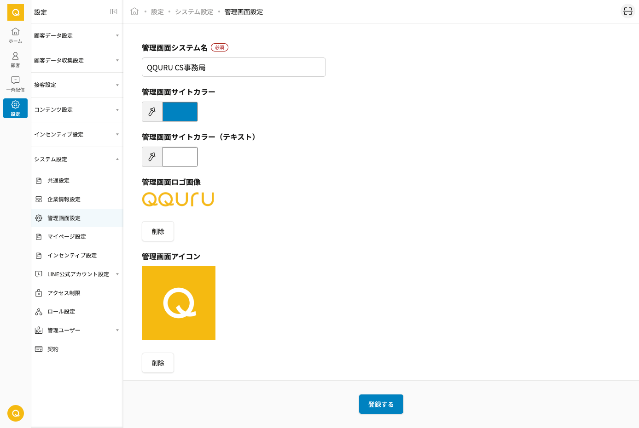Delete the admin logo image with 削除
Image resolution: width=639 pixels, height=428 pixels.
158,231
